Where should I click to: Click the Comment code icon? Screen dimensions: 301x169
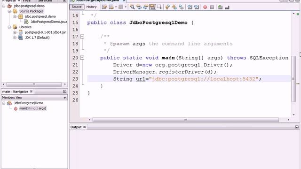(221, 7)
